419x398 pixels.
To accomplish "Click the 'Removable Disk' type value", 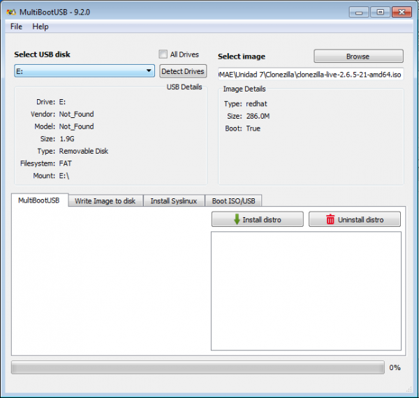I will coord(84,152).
